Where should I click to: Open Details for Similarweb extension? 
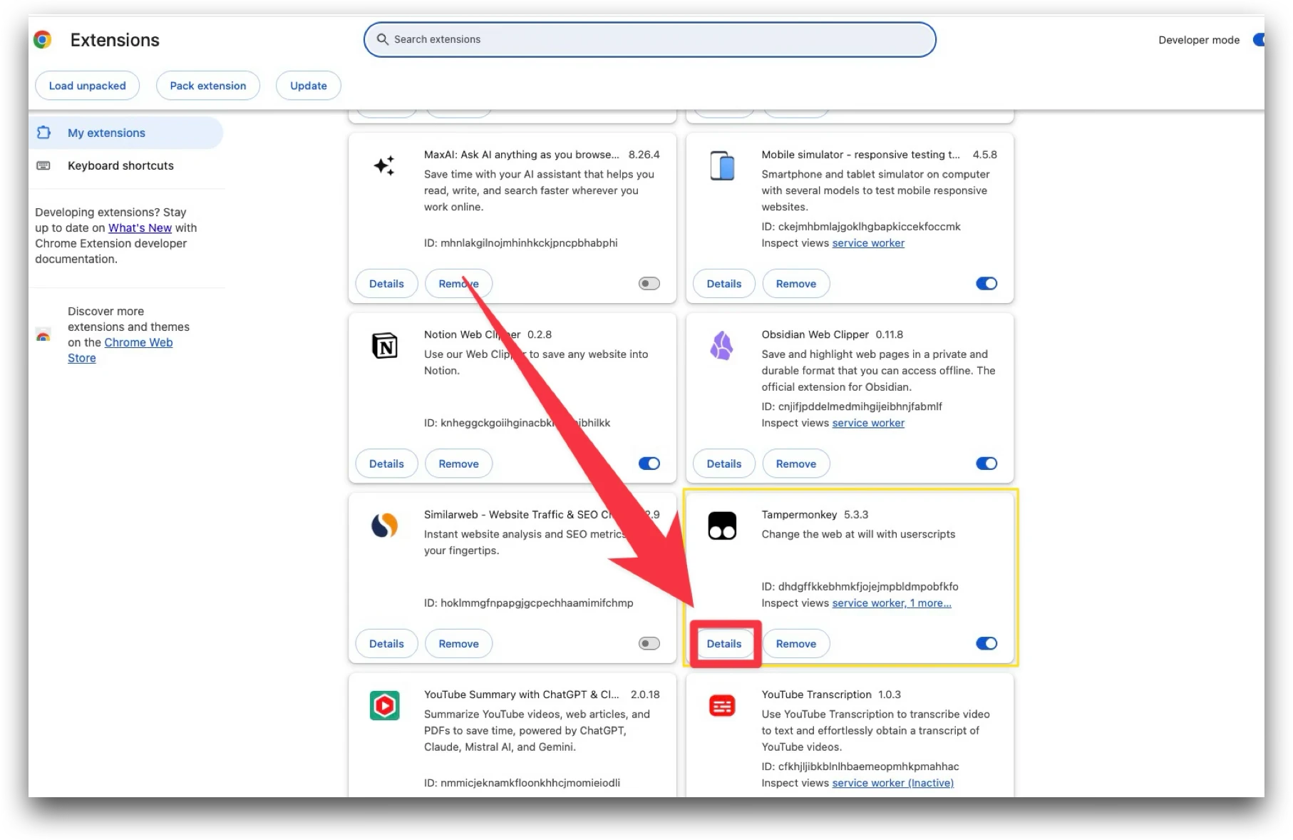coord(386,644)
